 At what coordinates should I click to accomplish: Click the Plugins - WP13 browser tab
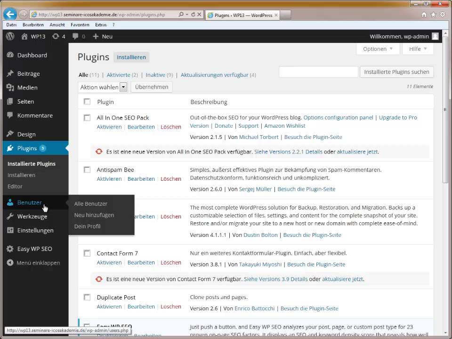tap(243, 15)
